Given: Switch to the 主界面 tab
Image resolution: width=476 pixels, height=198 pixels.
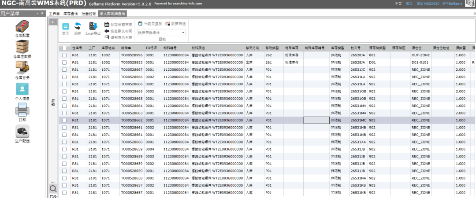Looking at the screenshot, I should pyautogui.click(x=54, y=14).
